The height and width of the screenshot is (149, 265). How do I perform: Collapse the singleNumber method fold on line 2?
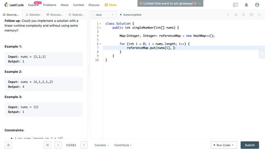(x=100, y=28)
